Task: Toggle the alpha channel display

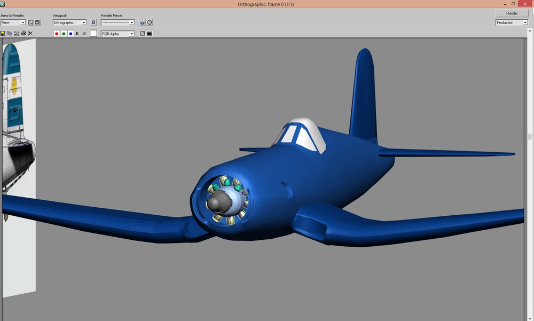Action: (x=77, y=34)
